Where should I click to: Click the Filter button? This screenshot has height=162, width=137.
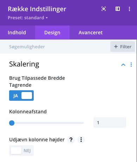123,47
